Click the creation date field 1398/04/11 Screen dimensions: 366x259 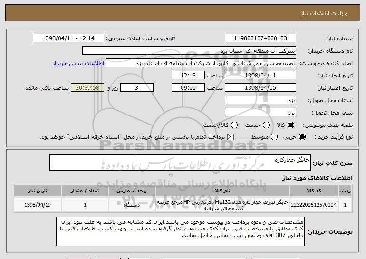click(260, 76)
